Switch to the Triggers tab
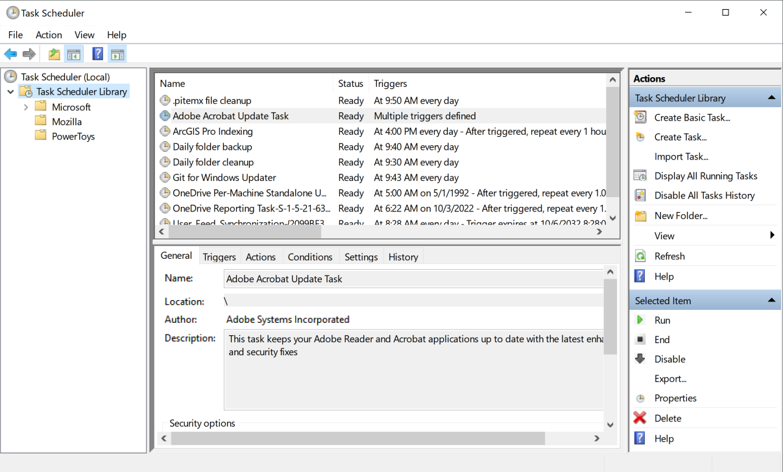 tap(219, 256)
